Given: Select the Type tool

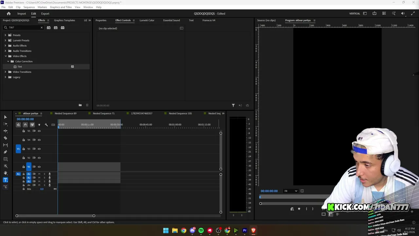Looking at the screenshot, I should 5,180.
